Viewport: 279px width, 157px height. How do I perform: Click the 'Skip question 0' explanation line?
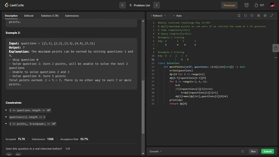pos(24,60)
